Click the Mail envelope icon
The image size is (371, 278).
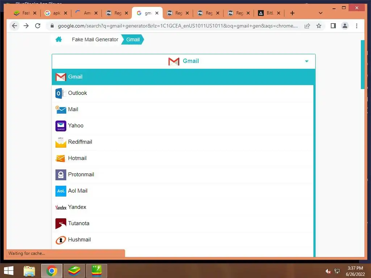pos(61,110)
